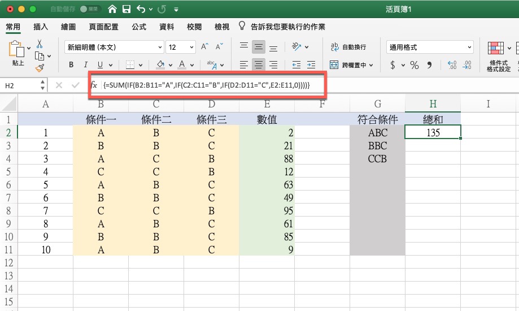This screenshot has width=519, height=311.
Task: Open the 插入 (Insert) ribbon tab
Action: point(41,27)
